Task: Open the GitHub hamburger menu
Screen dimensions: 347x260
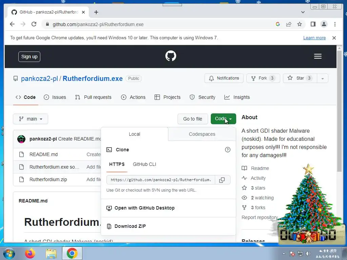Action: coord(318,56)
